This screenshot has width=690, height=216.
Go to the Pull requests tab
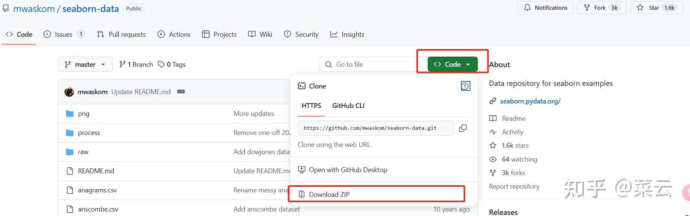pyautogui.click(x=121, y=34)
